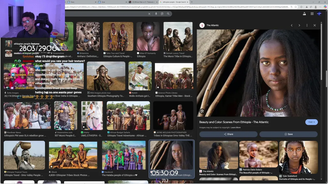Bookmark this page with star icon
Screen dimensions: 328x184
pyautogui.click(x=296, y=7)
